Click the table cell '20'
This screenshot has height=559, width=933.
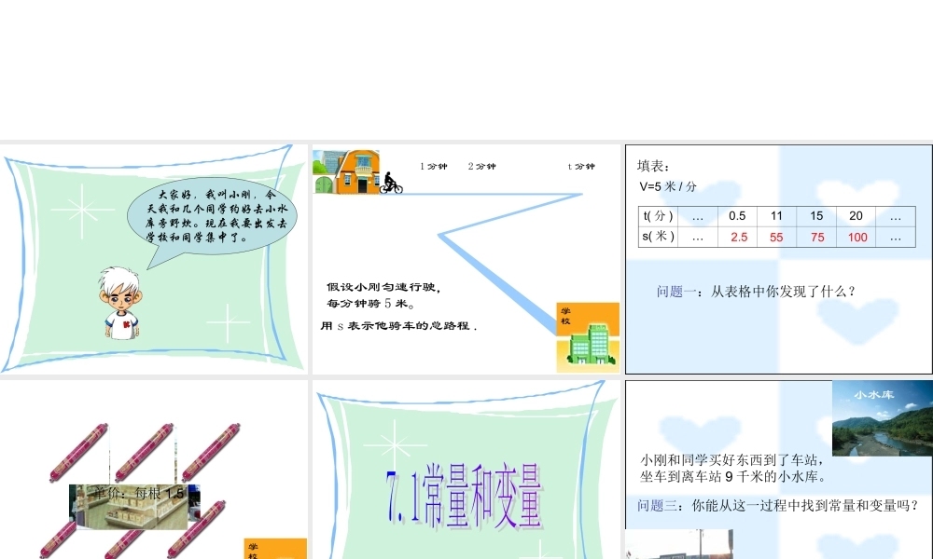point(856,216)
